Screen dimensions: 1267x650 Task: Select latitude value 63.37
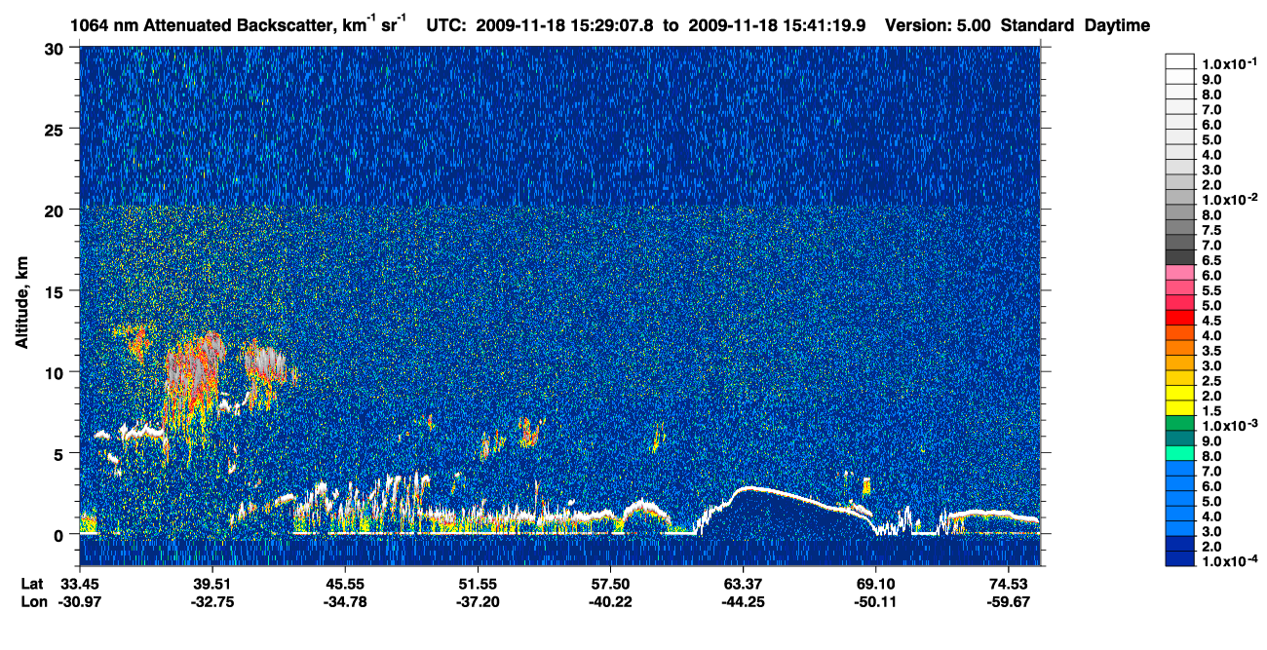[742, 584]
